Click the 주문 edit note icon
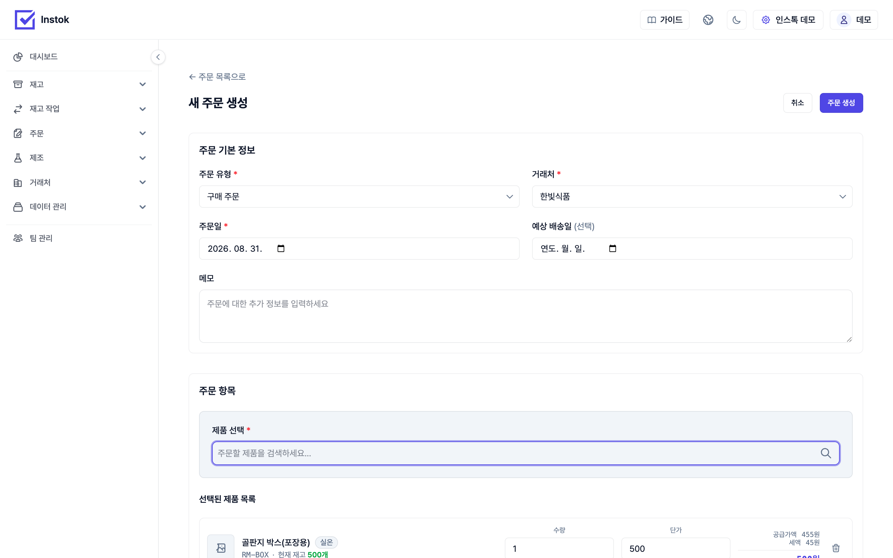 (x=18, y=133)
